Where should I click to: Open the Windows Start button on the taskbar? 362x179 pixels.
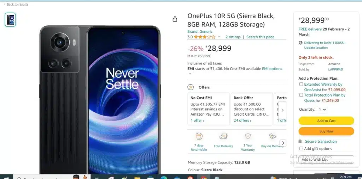tap(6, 178)
